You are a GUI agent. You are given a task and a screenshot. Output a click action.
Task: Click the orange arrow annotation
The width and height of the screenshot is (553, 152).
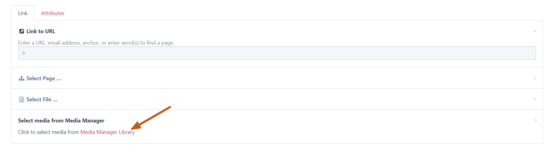coord(151,118)
